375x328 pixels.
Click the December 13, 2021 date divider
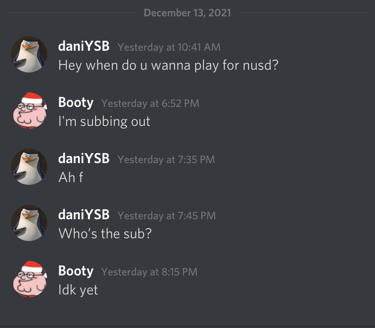coord(187,13)
